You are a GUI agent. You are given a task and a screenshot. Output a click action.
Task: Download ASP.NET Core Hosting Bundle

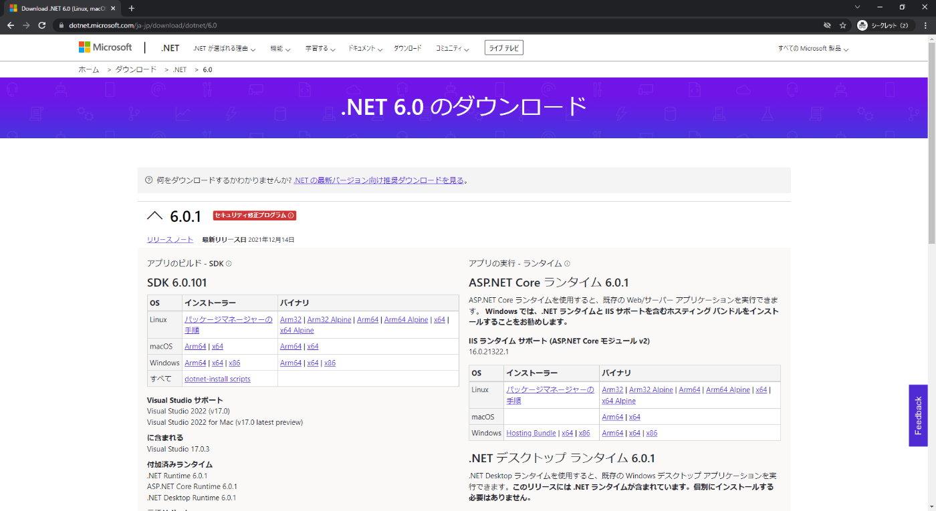[531, 434]
